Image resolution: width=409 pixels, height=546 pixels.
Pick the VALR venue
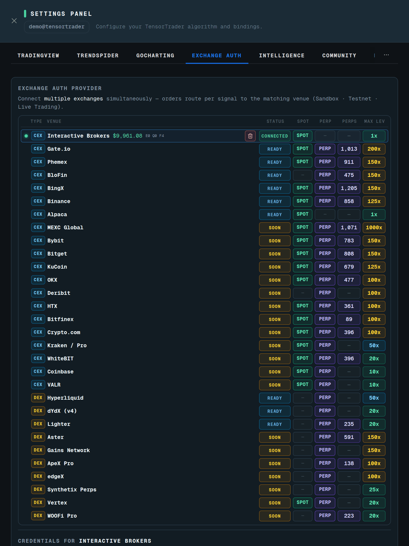204,385
